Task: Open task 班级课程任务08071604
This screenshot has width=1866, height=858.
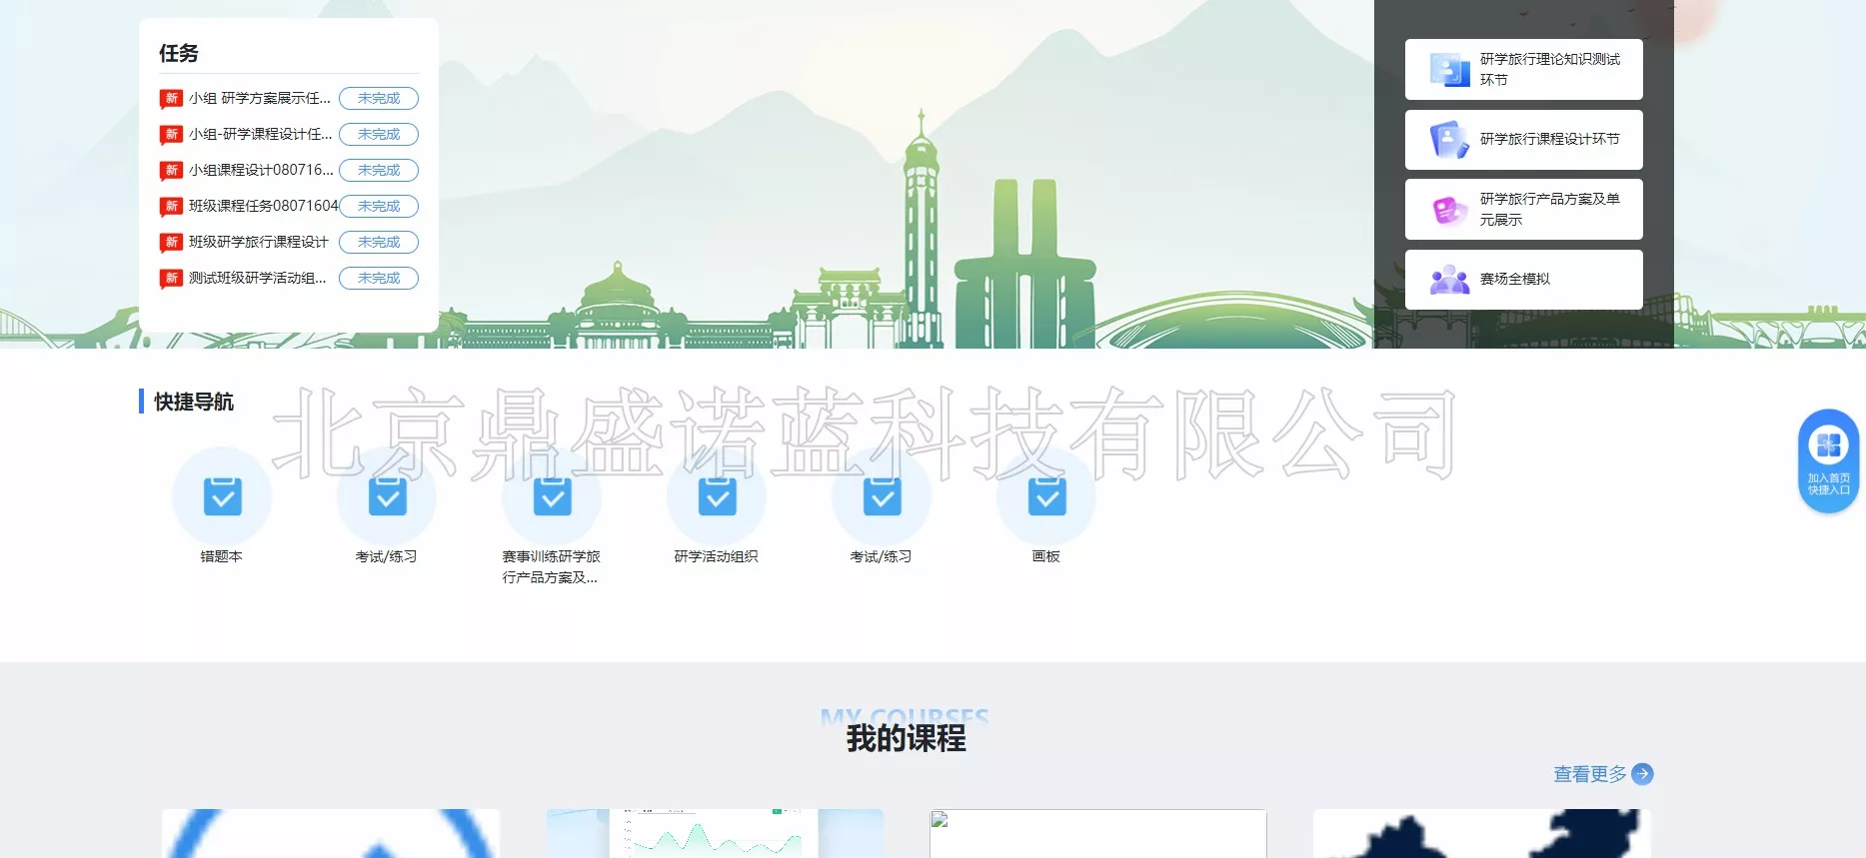Action: [x=264, y=206]
